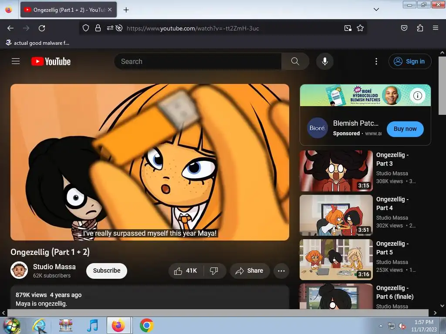Screen dimensions: 446x334
Task: View site security via padlock icon
Action: click(x=98, y=28)
